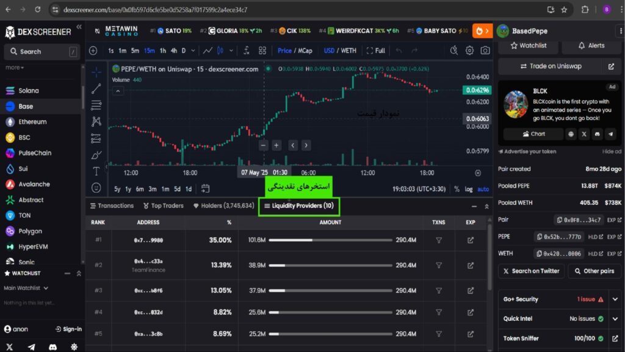Open explorer link for rank #3 address
This screenshot has height=352, width=625.
471,290
